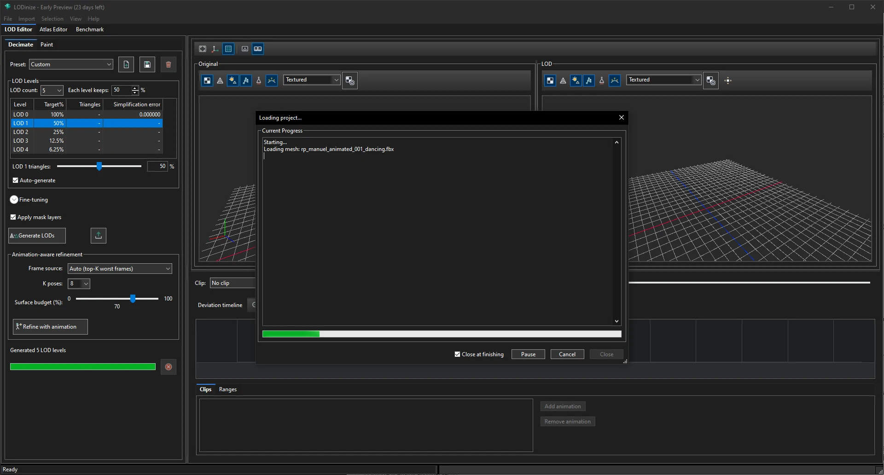Image resolution: width=884 pixels, height=475 pixels.
Task: Open the Selection menu
Action: [52, 19]
